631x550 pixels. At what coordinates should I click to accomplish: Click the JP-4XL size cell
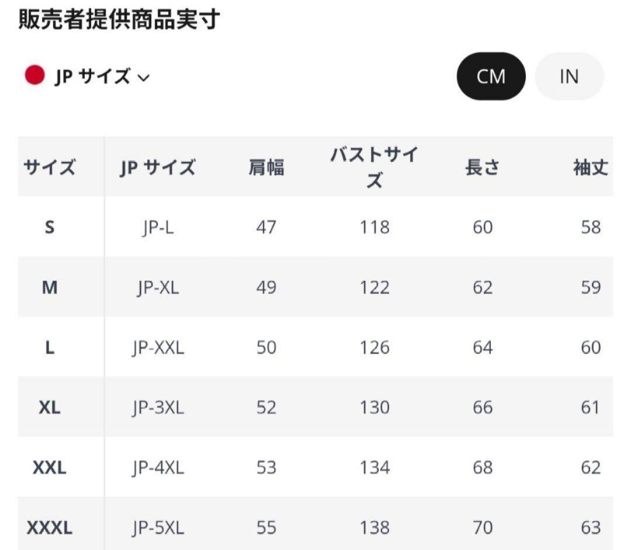tap(158, 468)
